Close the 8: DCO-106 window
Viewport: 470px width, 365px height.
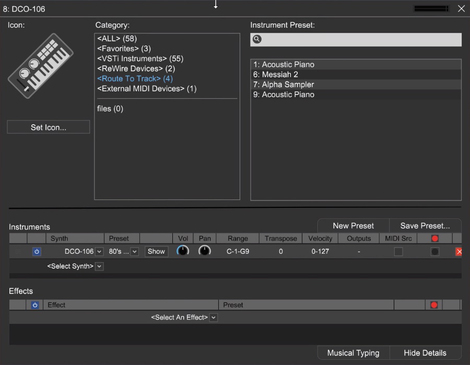click(461, 9)
